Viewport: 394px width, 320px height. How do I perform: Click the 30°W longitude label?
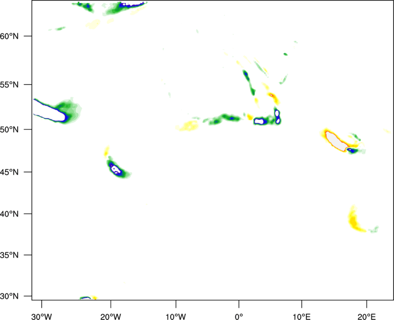pyautogui.click(x=42, y=317)
